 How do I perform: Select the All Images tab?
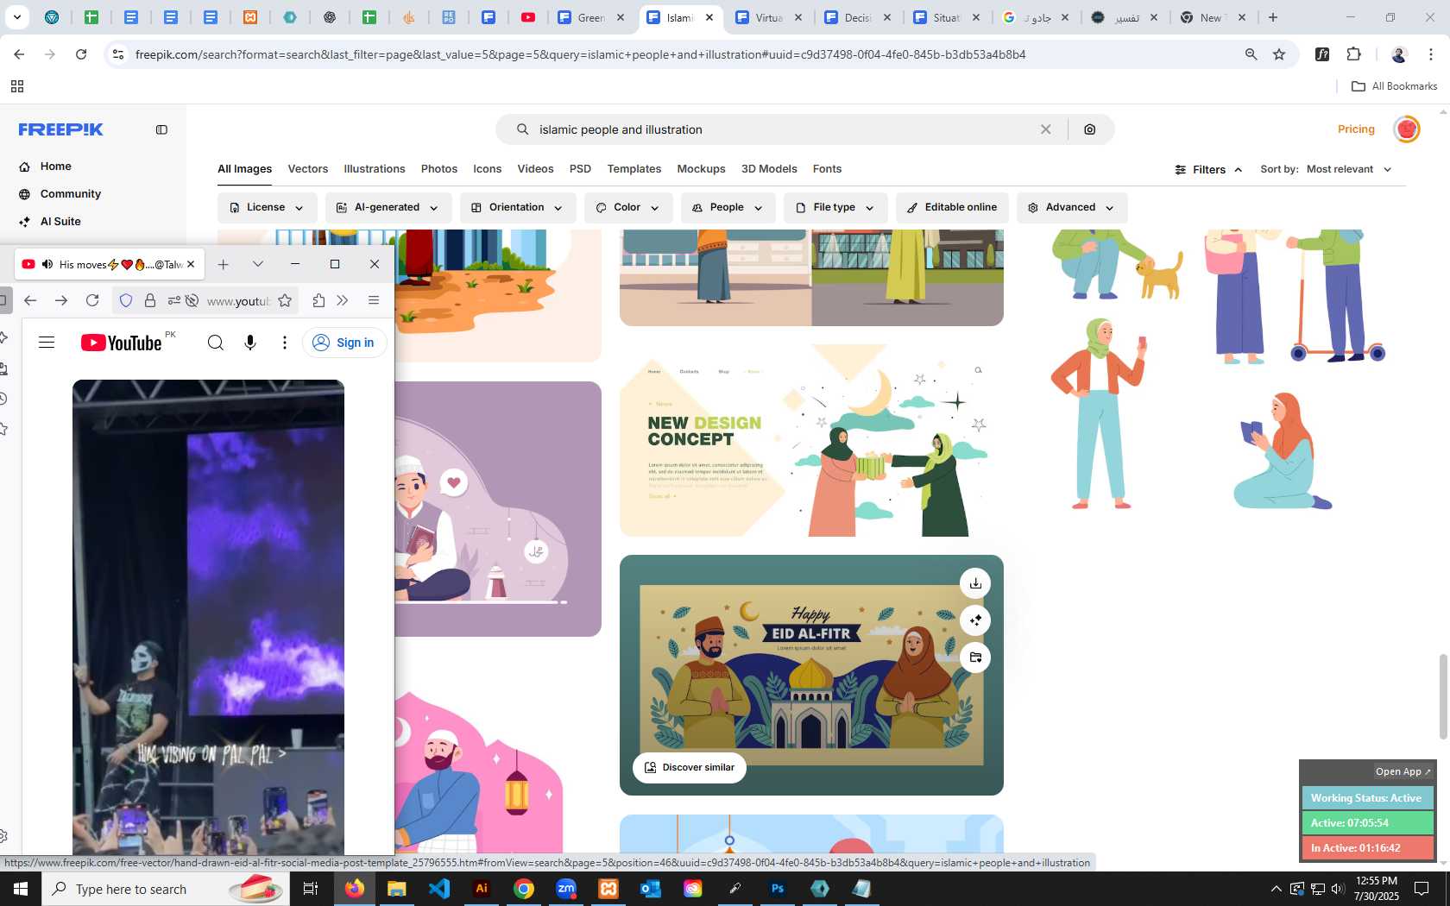point(244,169)
